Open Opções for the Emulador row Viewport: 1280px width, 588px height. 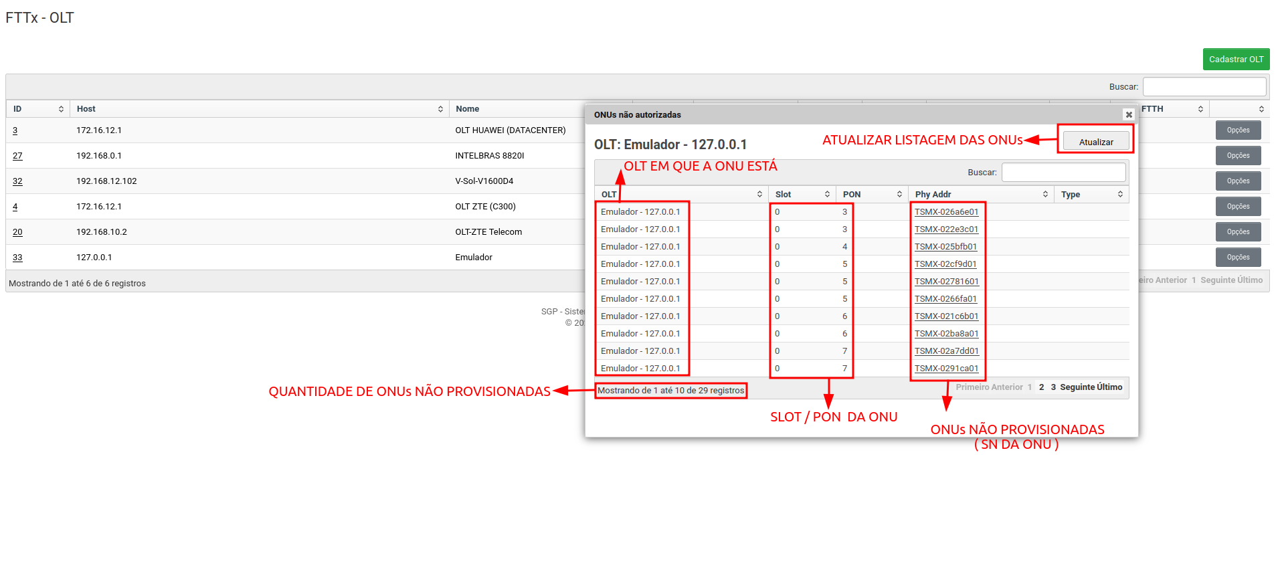(x=1237, y=258)
